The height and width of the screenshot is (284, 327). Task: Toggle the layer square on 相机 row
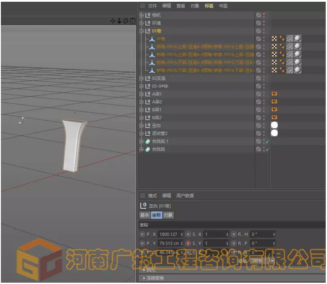tap(258, 15)
